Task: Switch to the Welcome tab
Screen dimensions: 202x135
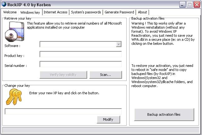Action: pos(10,12)
